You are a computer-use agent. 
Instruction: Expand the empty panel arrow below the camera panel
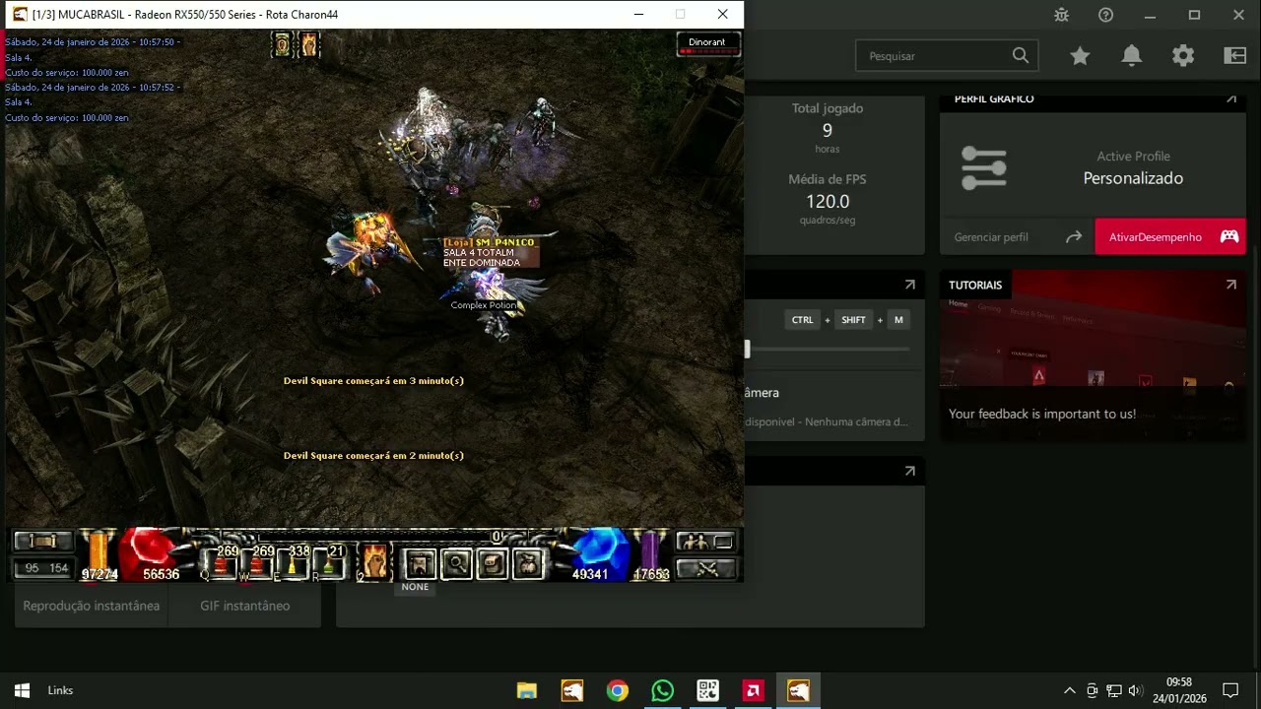(909, 471)
